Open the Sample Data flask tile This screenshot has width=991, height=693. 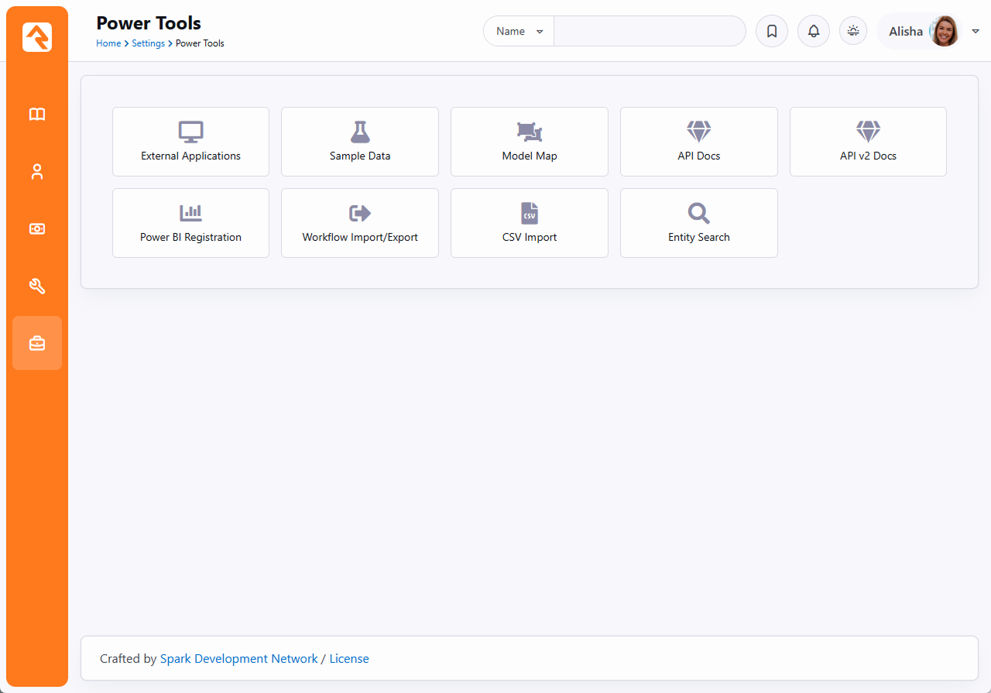(360, 142)
